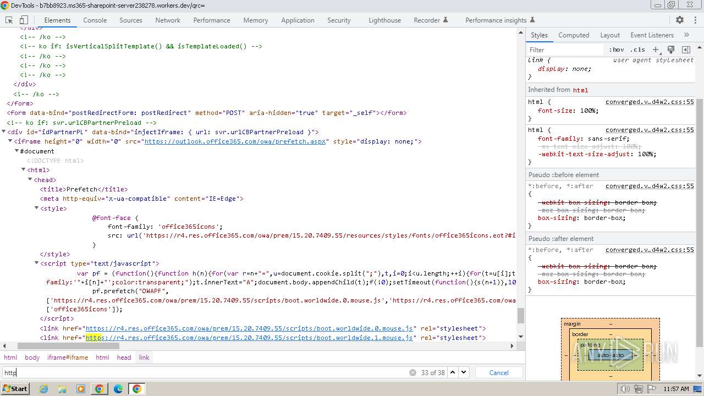Click the system tray volume icon
This screenshot has width=704, height=396.
pyautogui.click(x=625, y=389)
